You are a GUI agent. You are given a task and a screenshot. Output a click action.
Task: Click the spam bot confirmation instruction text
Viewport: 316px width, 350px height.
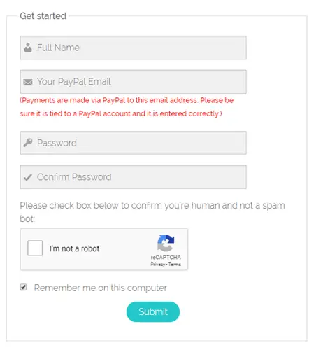(x=152, y=212)
